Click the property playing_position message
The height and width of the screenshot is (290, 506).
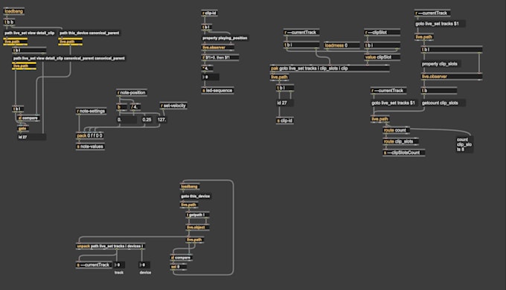click(225, 38)
